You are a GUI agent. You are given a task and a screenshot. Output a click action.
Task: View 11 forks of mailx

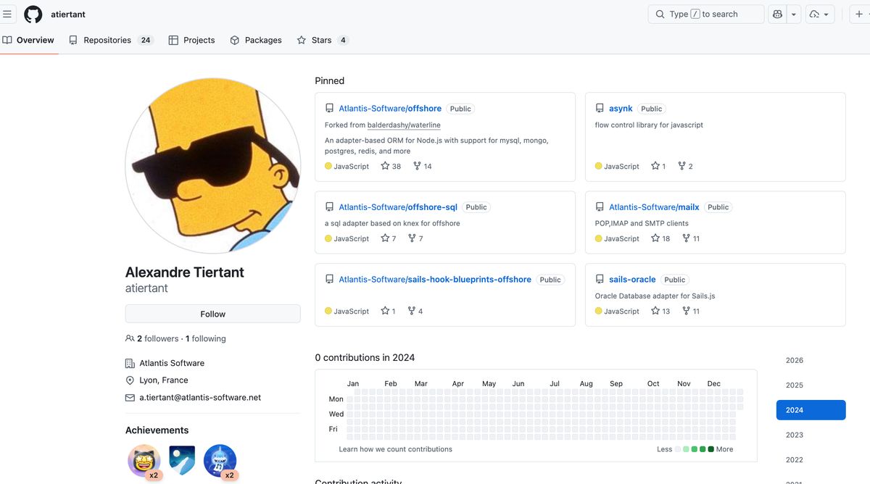point(691,238)
